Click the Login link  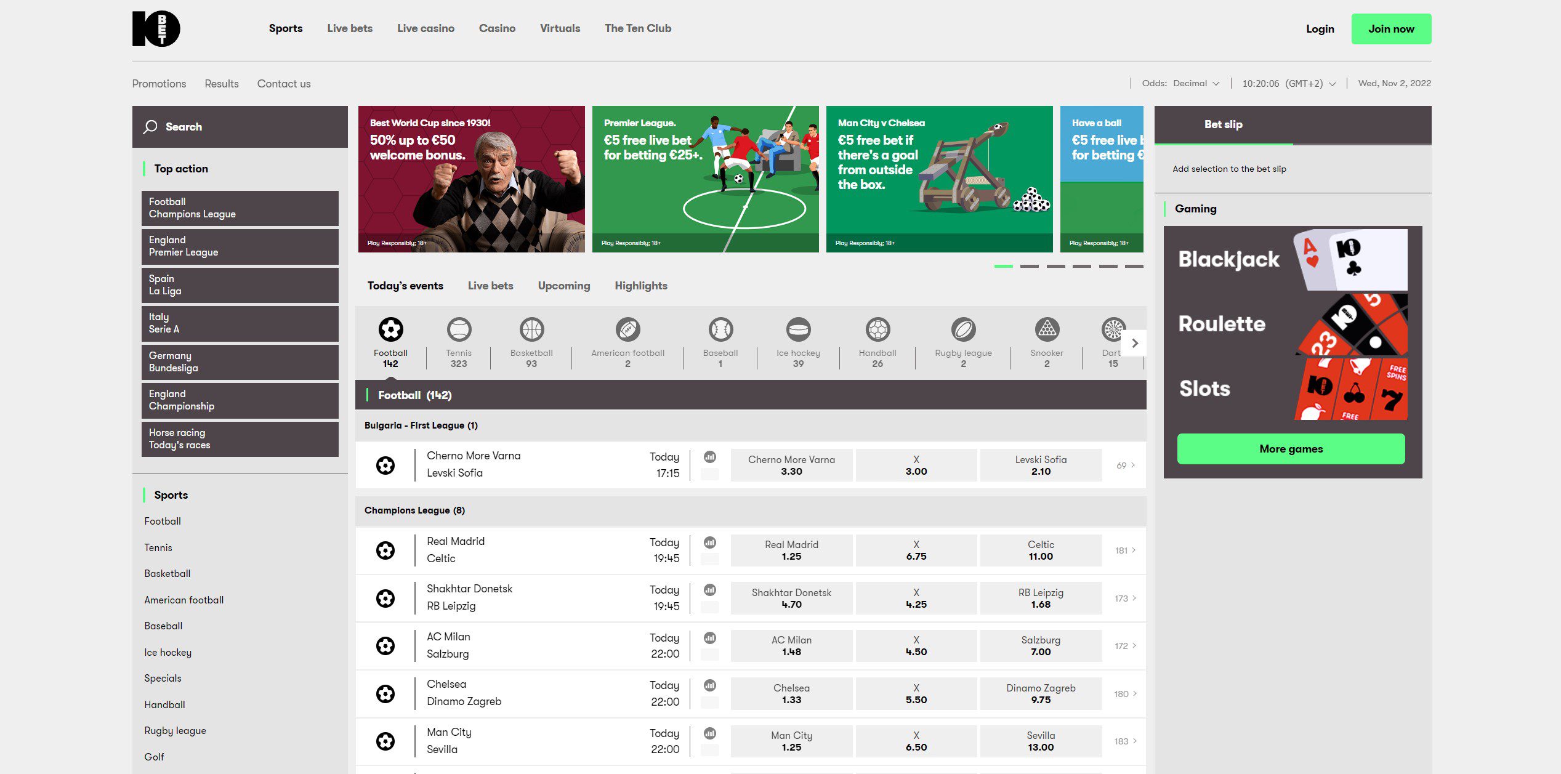(x=1320, y=29)
